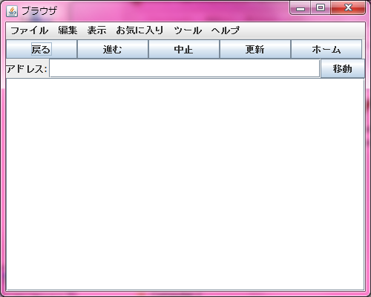Viewport: 371px width, 297px height.
Task: Reload page with 更新 button
Action: 255,49
